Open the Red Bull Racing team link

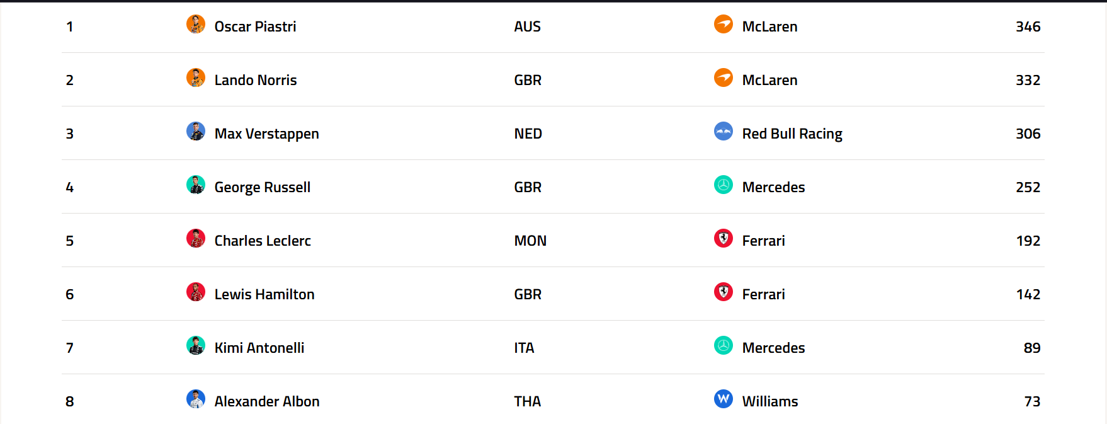click(x=792, y=134)
